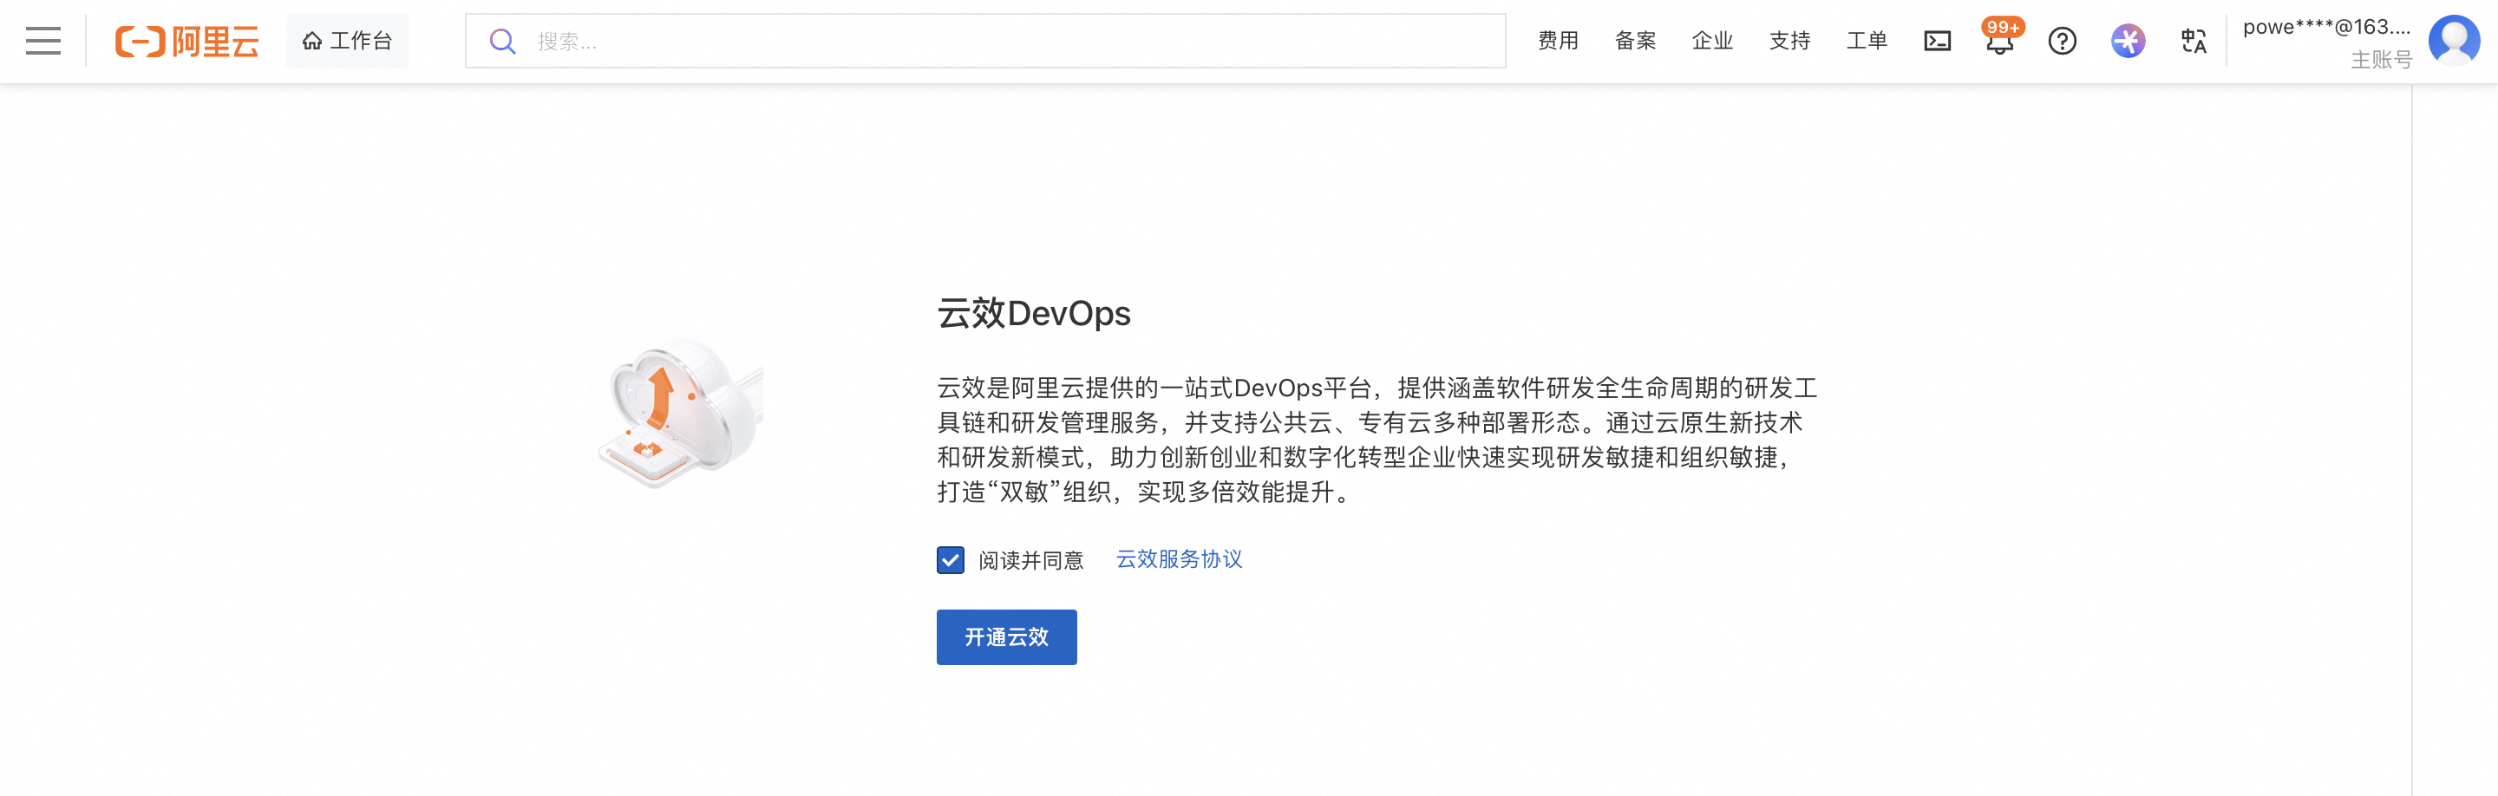The height and width of the screenshot is (796, 2498).
Task: Switch language with translate icon
Action: point(2194,41)
